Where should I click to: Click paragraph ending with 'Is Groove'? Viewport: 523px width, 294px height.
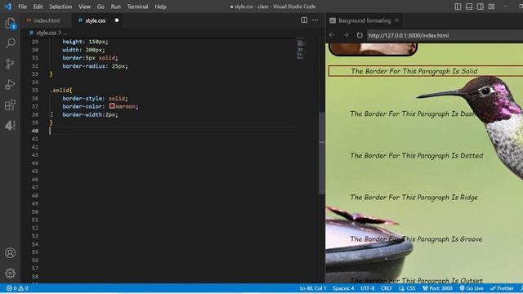tap(416, 239)
